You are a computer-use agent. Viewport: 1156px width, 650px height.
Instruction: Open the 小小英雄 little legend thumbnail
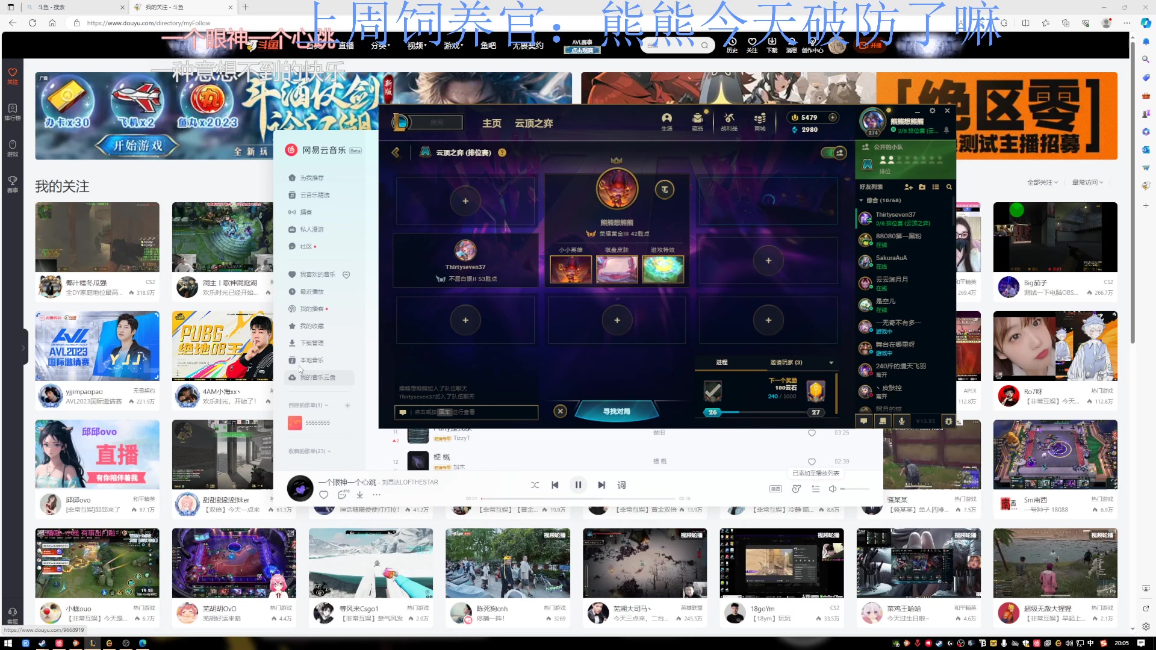(571, 268)
